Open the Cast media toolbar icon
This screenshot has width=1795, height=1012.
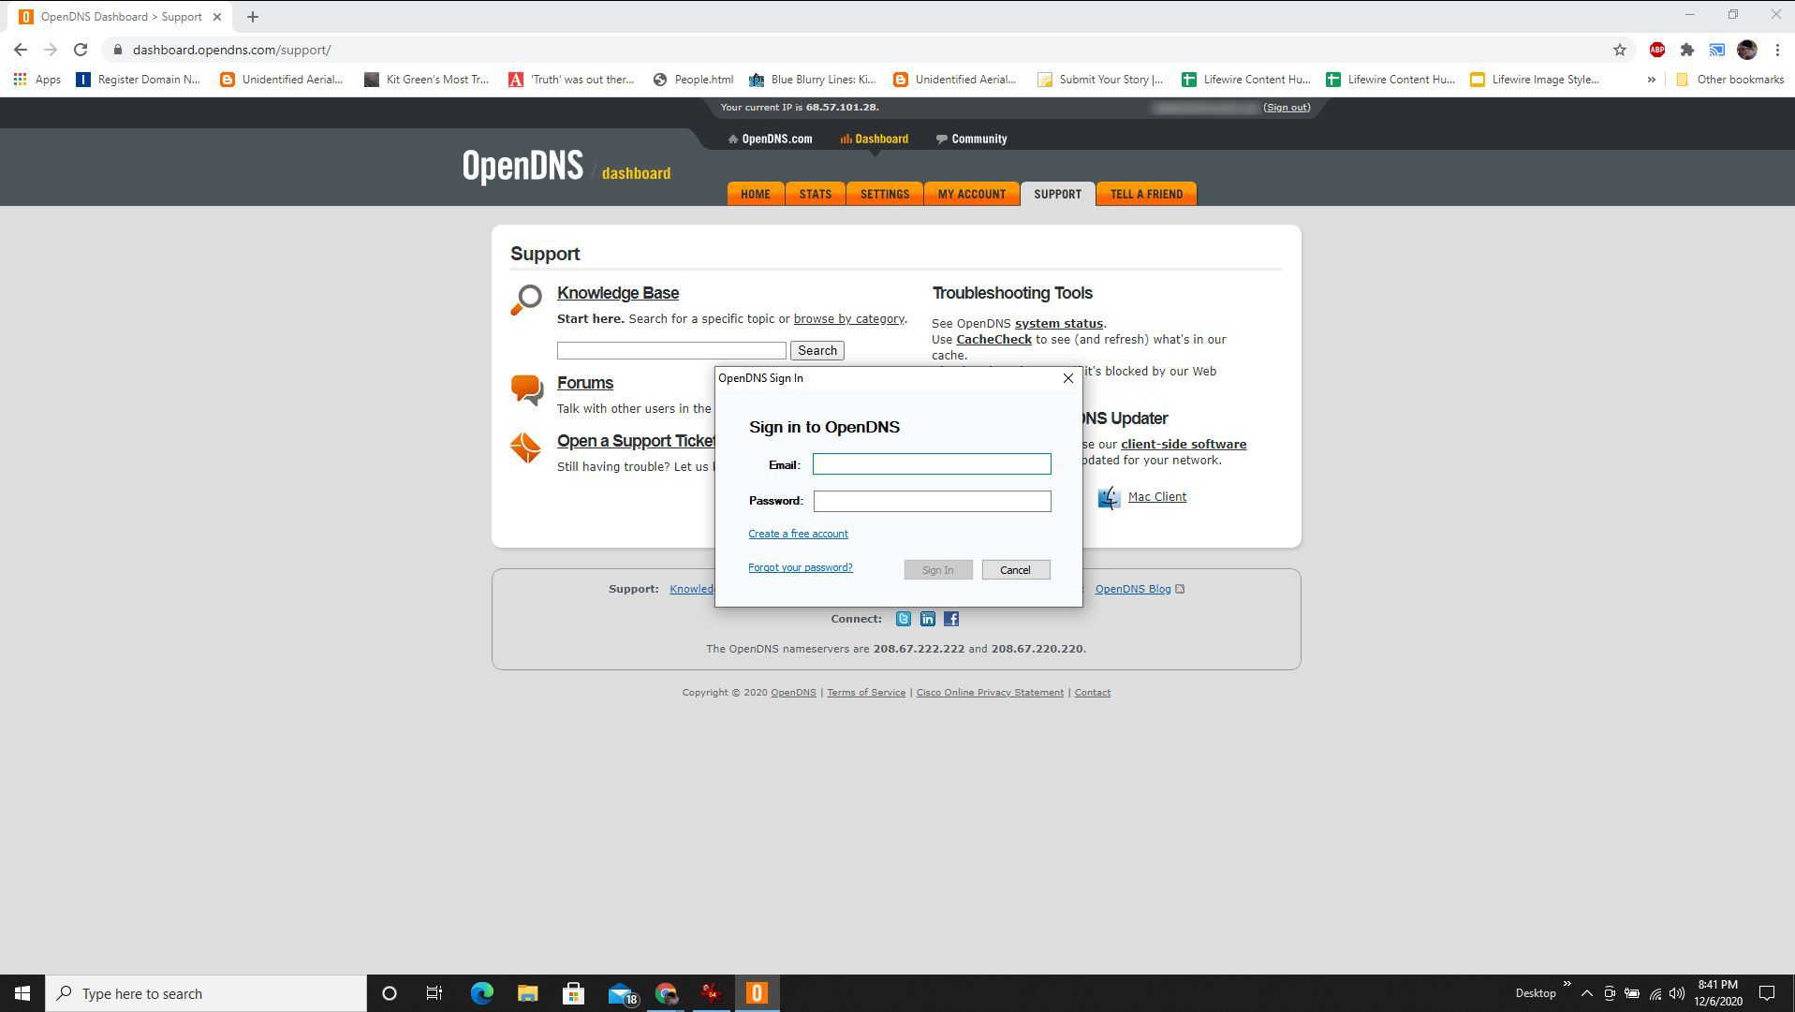[1716, 50]
